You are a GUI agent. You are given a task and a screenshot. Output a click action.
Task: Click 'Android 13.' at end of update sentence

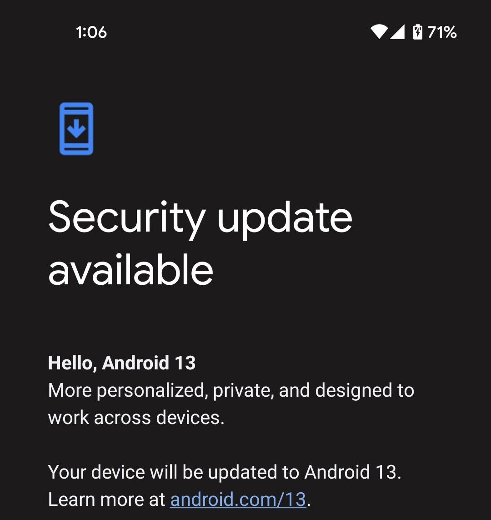click(352, 472)
